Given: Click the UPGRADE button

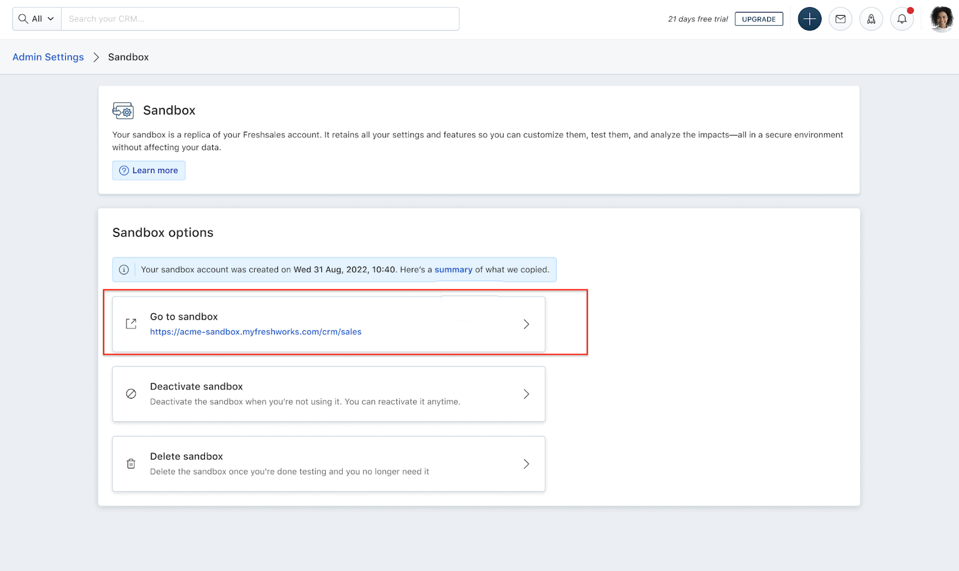Looking at the screenshot, I should click(x=759, y=19).
